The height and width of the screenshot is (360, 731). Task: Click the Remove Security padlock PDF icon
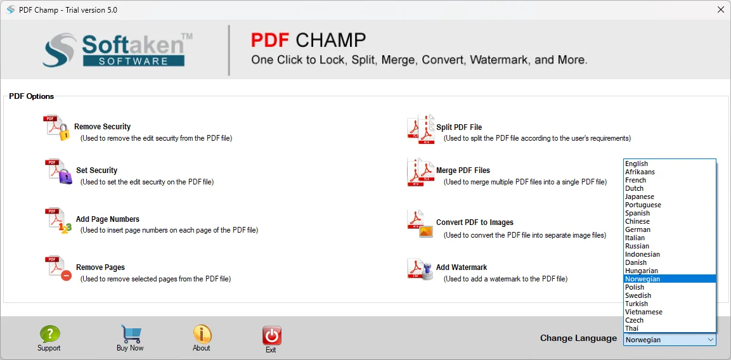pos(57,128)
